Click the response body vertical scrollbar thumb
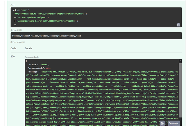 tap(180, 90)
